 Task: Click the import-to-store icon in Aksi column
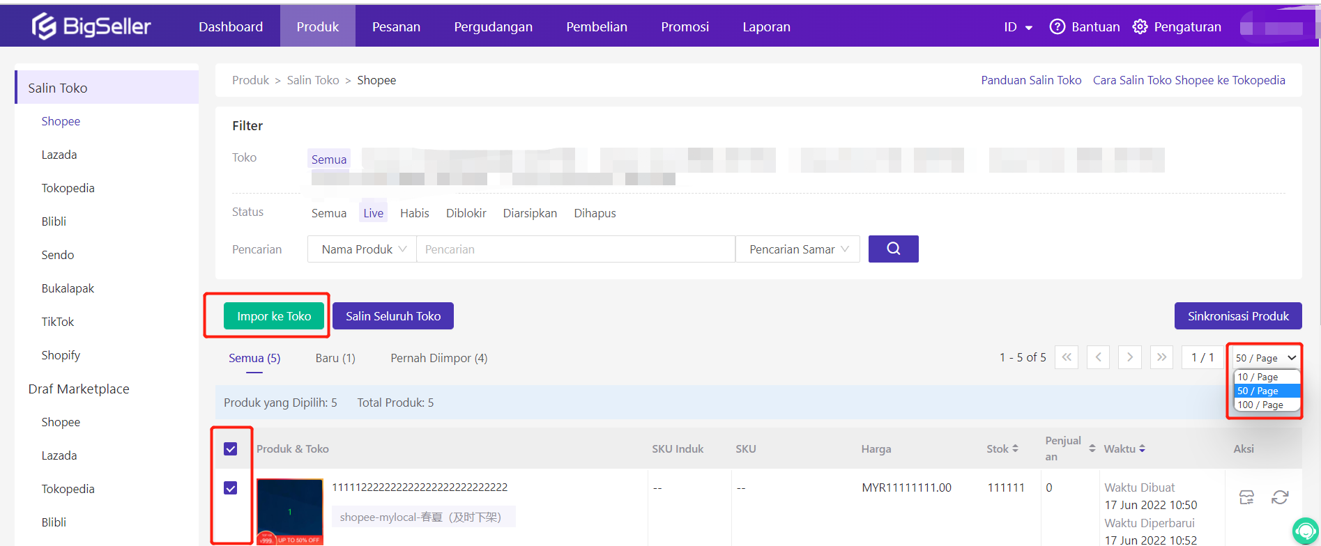pos(1246,497)
